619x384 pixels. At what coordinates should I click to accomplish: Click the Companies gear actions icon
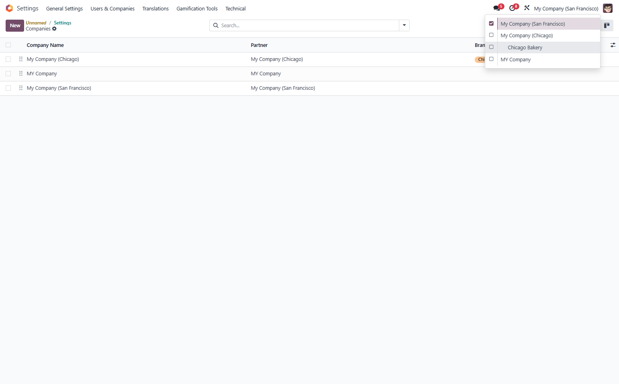click(54, 29)
